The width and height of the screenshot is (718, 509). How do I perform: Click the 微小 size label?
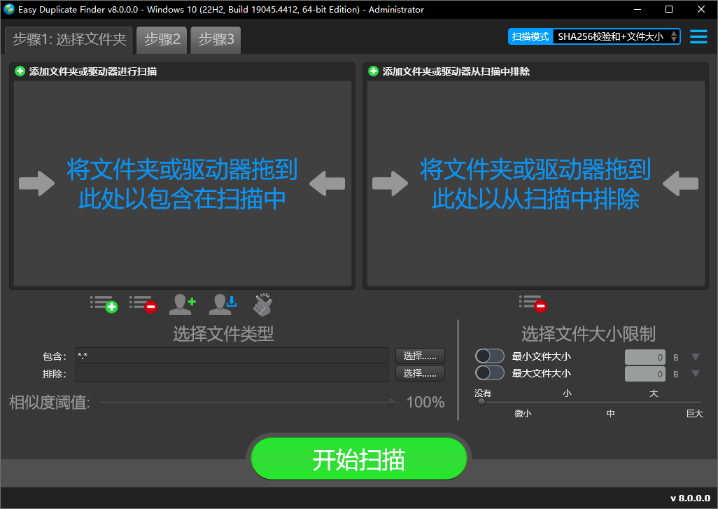pyautogui.click(x=523, y=413)
